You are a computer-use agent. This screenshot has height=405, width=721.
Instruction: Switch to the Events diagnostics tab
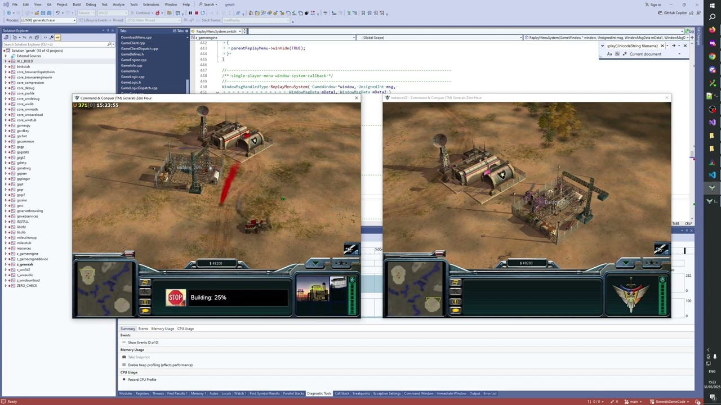coord(143,328)
